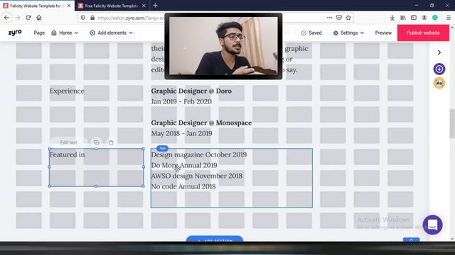This screenshot has width=455, height=255.
Task: Click AWSO design November 2018 line
Action: tap(197, 176)
